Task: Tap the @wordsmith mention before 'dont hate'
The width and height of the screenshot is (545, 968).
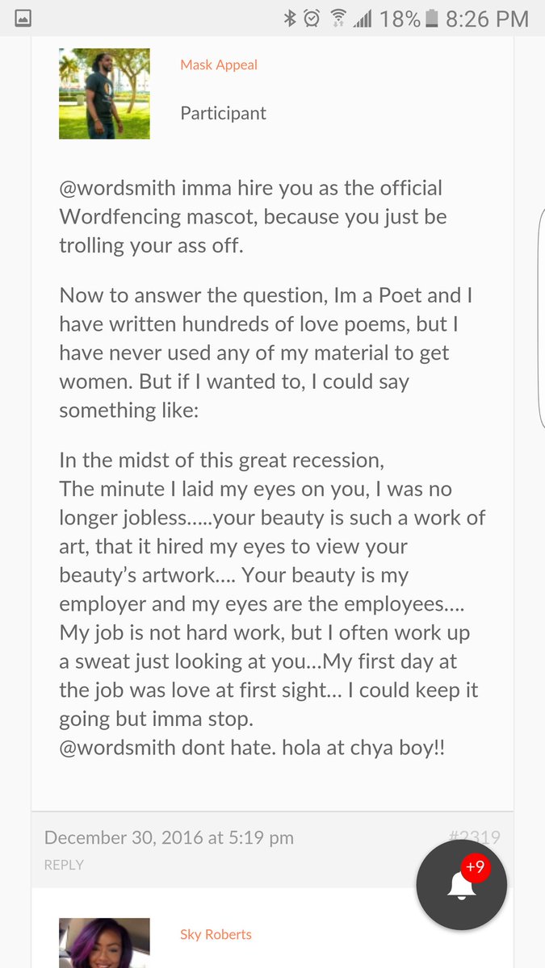Action: click(x=118, y=748)
